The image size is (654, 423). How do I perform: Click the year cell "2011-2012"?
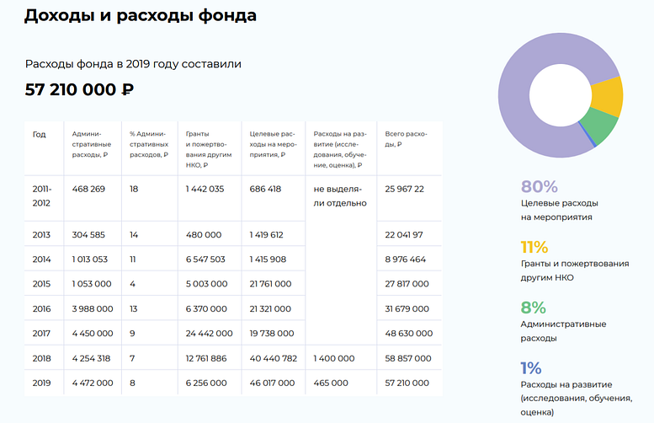click(x=42, y=196)
